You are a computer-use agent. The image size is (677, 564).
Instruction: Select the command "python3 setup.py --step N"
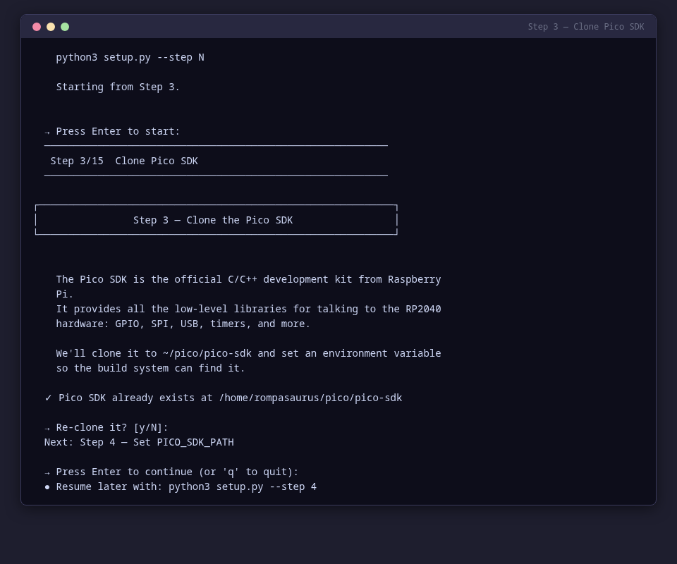tap(130, 57)
